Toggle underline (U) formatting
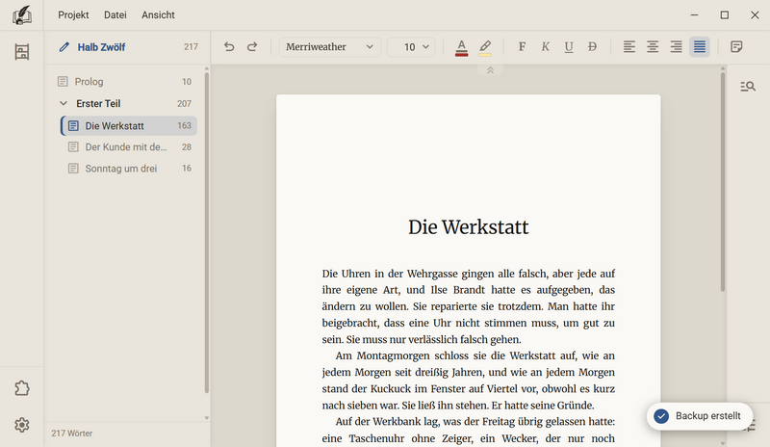Screen dimensions: 770x447 click(569, 46)
